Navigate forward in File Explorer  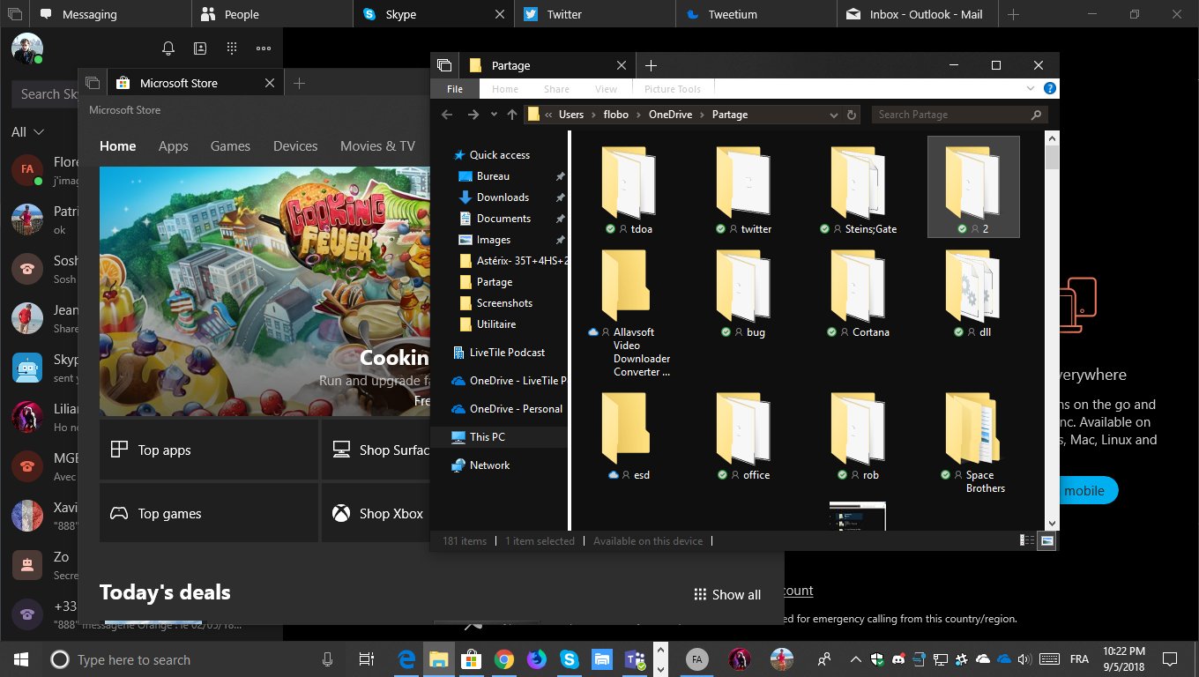pyautogui.click(x=473, y=115)
